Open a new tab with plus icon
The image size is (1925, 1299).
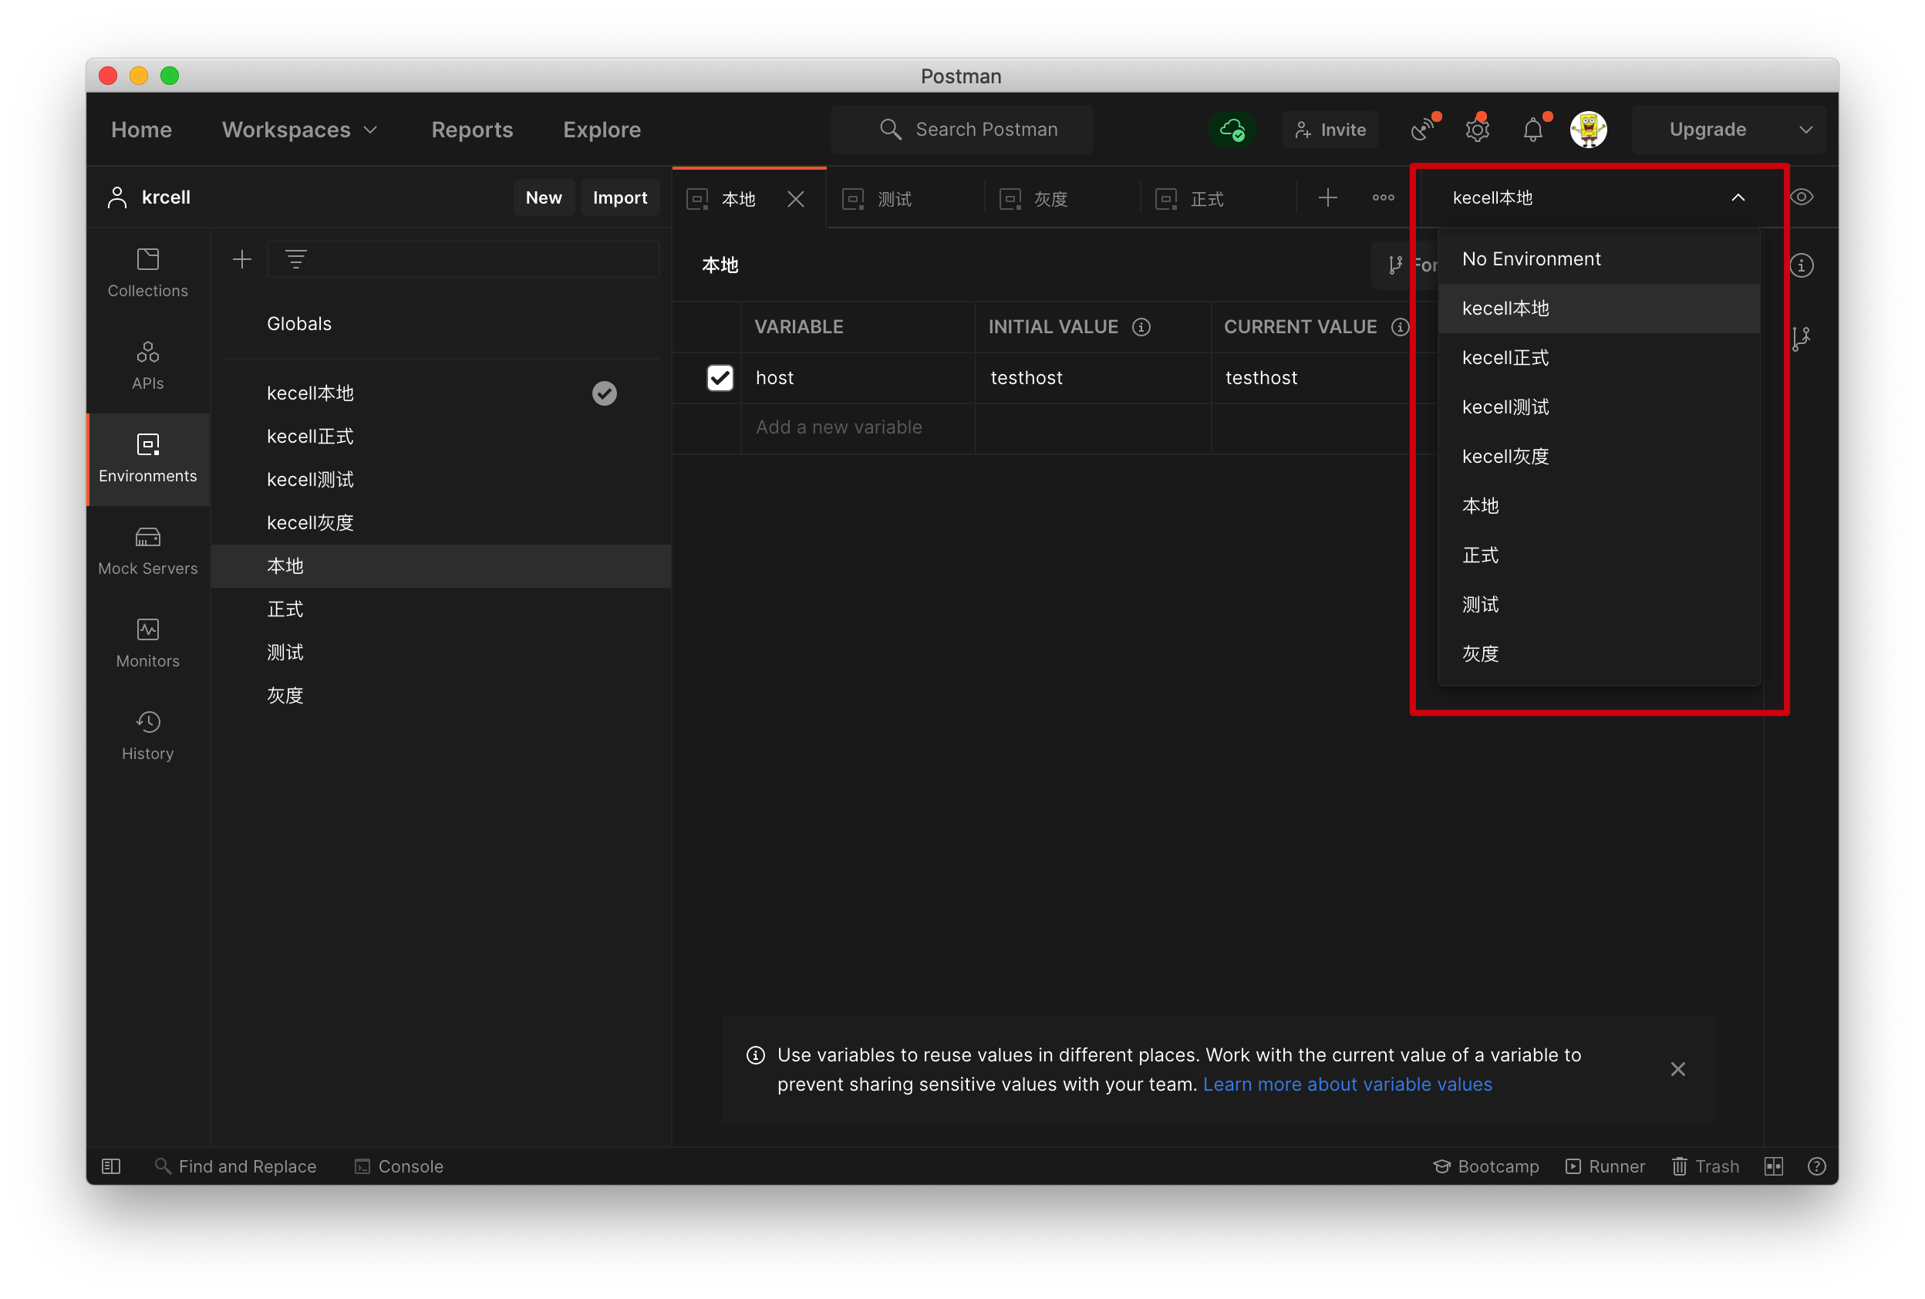pyautogui.click(x=1327, y=197)
